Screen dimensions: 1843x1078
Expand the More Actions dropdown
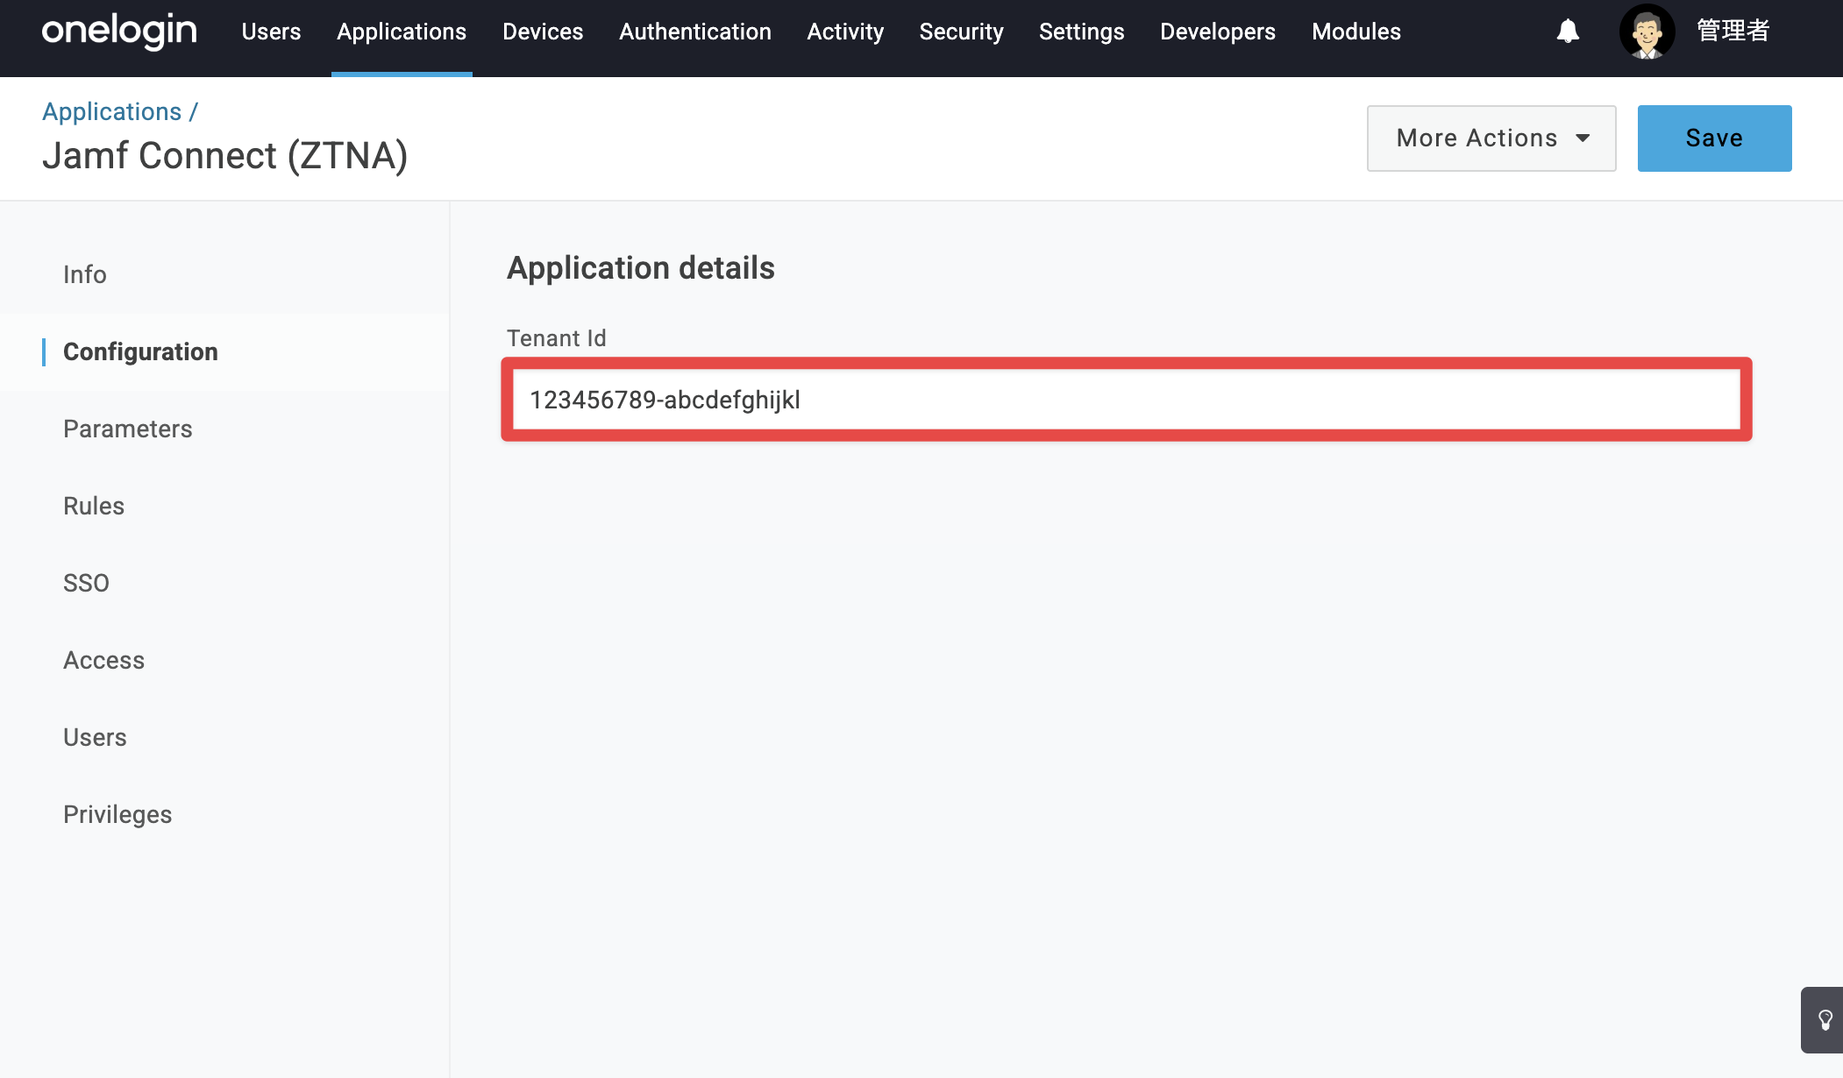1491,138
